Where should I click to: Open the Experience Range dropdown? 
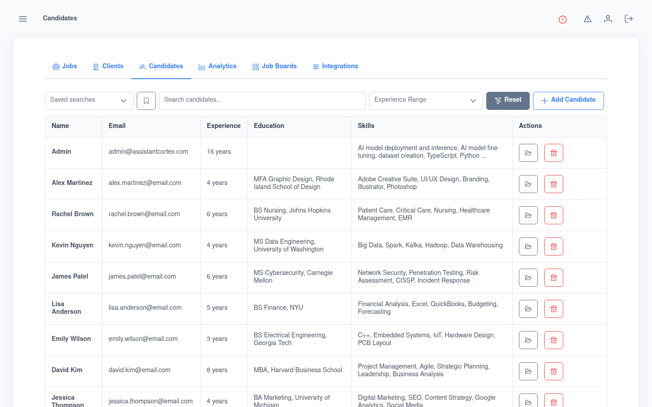click(x=426, y=101)
